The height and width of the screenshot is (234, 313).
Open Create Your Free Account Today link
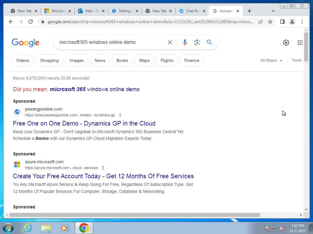click(x=103, y=176)
